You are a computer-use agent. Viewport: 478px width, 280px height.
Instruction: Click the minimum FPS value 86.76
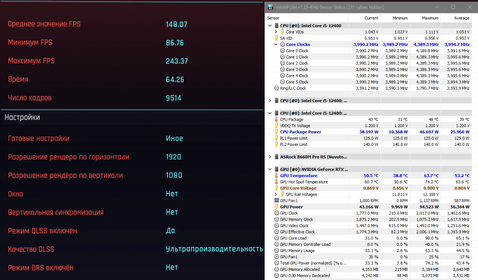pyautogui.click(x=175, y=43)
